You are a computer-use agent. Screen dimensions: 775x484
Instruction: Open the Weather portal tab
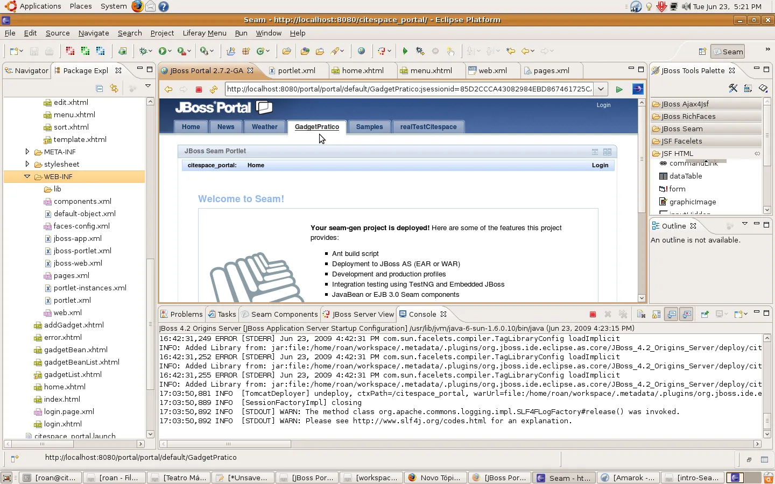pyautogui.click(x=264, y=127)
